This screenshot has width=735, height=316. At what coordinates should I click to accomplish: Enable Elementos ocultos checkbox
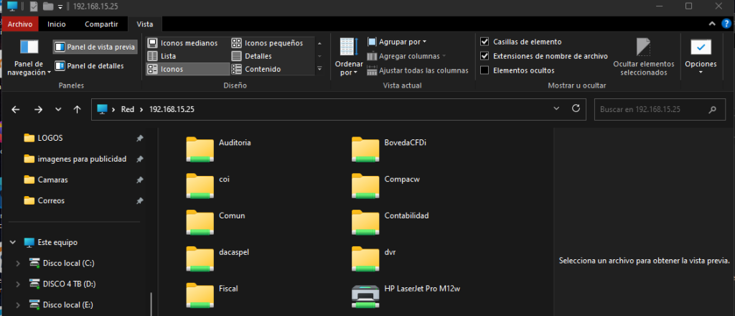click(x=484, y=70)
